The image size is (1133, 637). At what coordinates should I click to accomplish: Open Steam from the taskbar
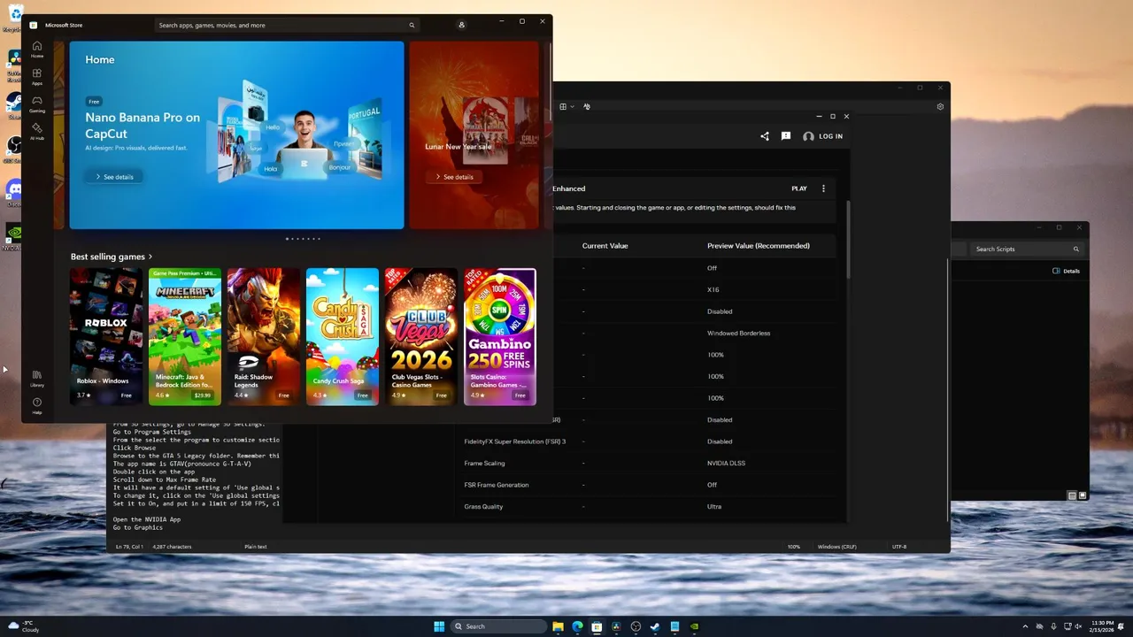[x=655, y=626]
